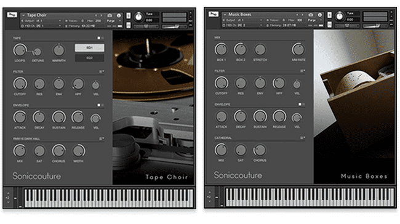
Task: Open MIDI Ch dropdown in Tape Choir header
Action: 60,26
